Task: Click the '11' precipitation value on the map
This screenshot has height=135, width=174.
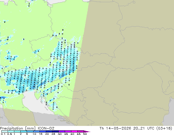Action: click(63, 76)
